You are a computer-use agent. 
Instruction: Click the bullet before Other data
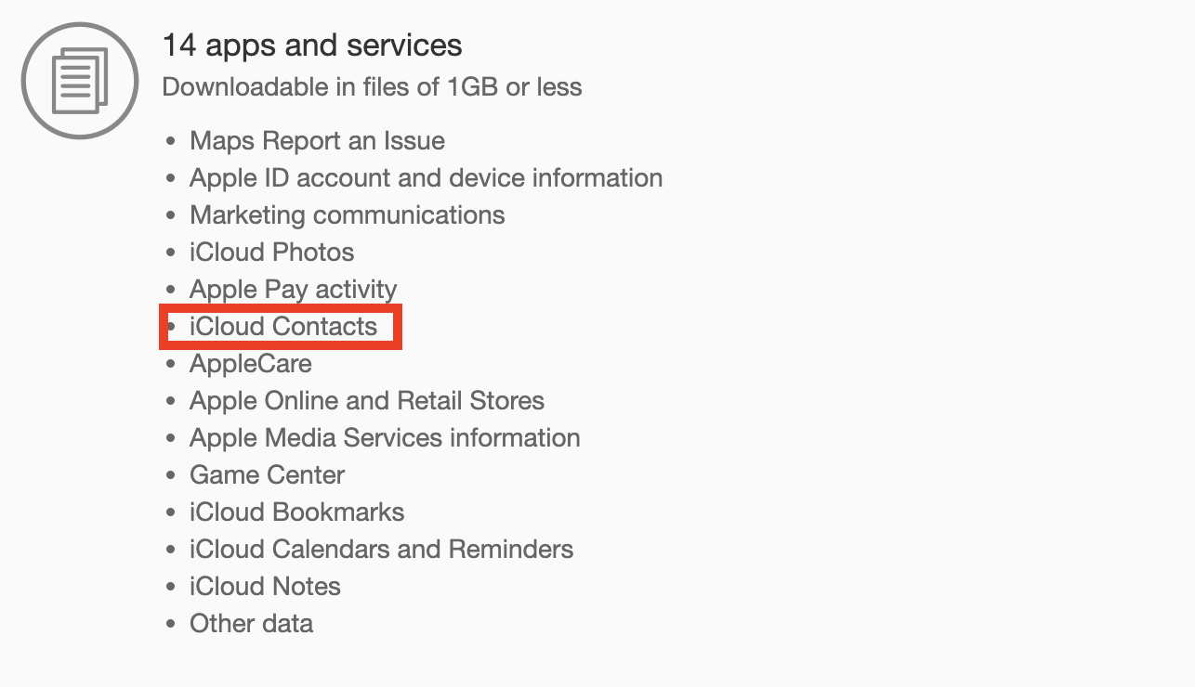pos(171,625)
